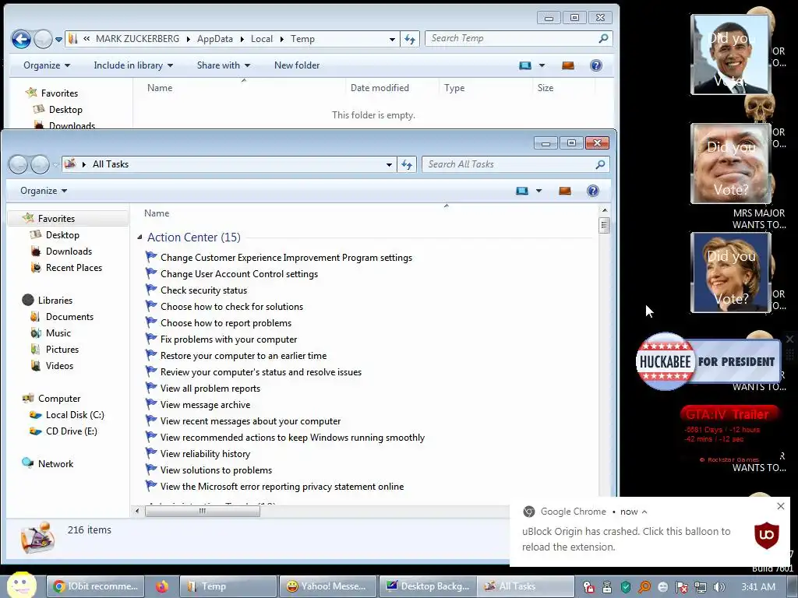
Task: Select Recent Places in sidebar
Action: click(74, 268)
